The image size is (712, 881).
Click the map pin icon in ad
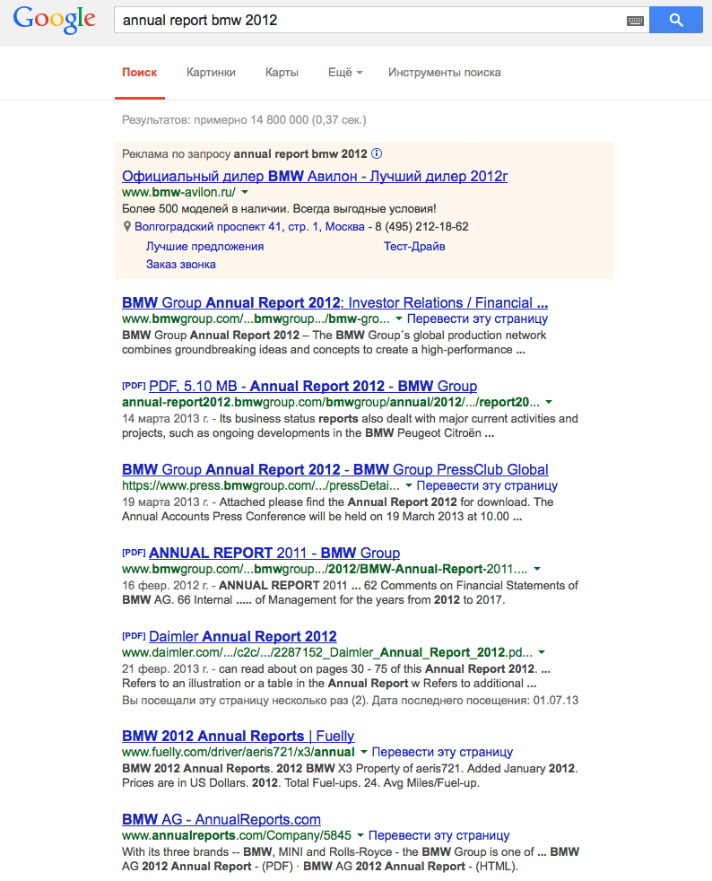pos(127,226)
